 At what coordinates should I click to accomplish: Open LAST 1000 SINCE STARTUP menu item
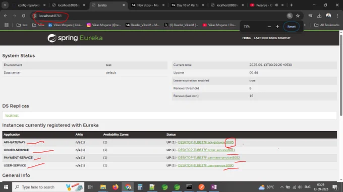click(272, 38)
